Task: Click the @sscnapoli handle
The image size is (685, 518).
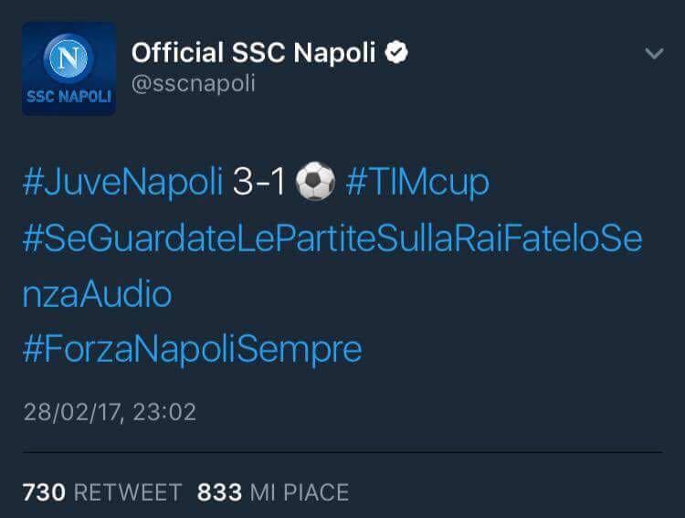Action: tap(194, 84)
